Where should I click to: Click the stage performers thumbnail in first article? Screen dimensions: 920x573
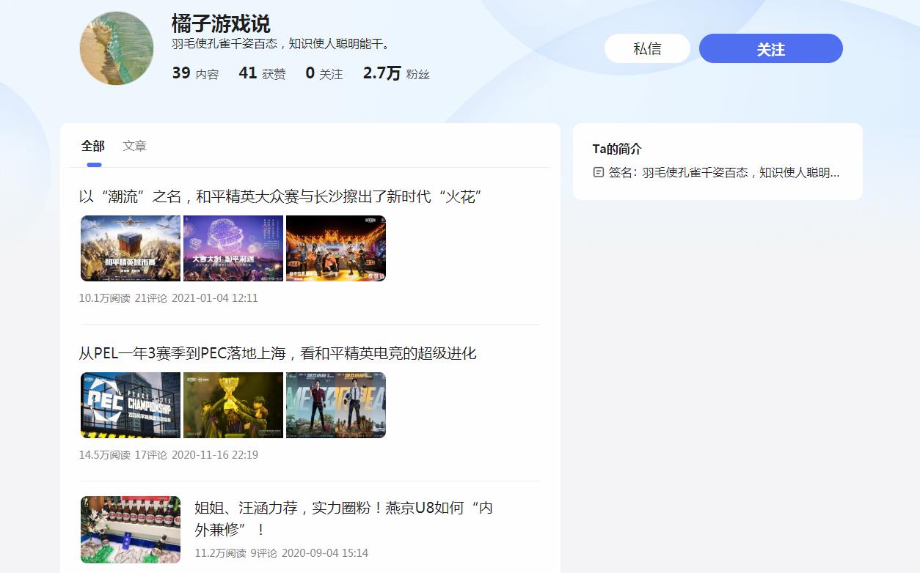[x=336, y=248]
